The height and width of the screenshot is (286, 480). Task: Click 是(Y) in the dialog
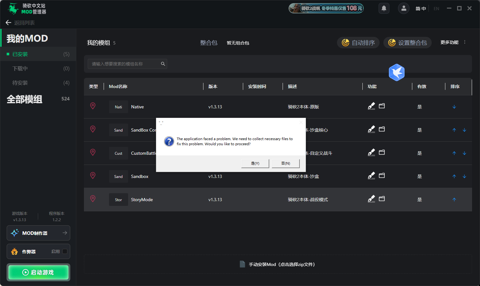click(255, 163)
